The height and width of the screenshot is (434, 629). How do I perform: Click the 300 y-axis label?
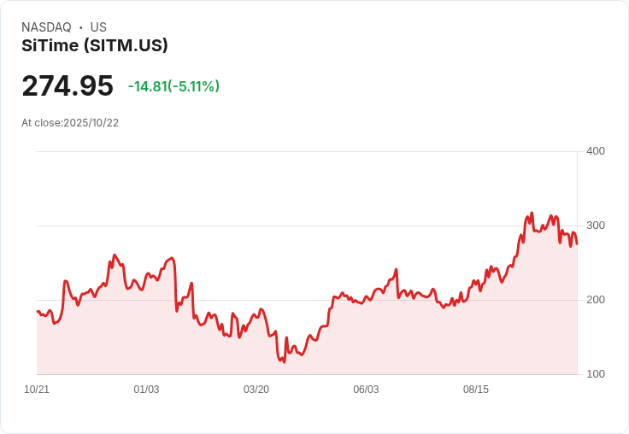pyautogui.click(x=596, y=226)
